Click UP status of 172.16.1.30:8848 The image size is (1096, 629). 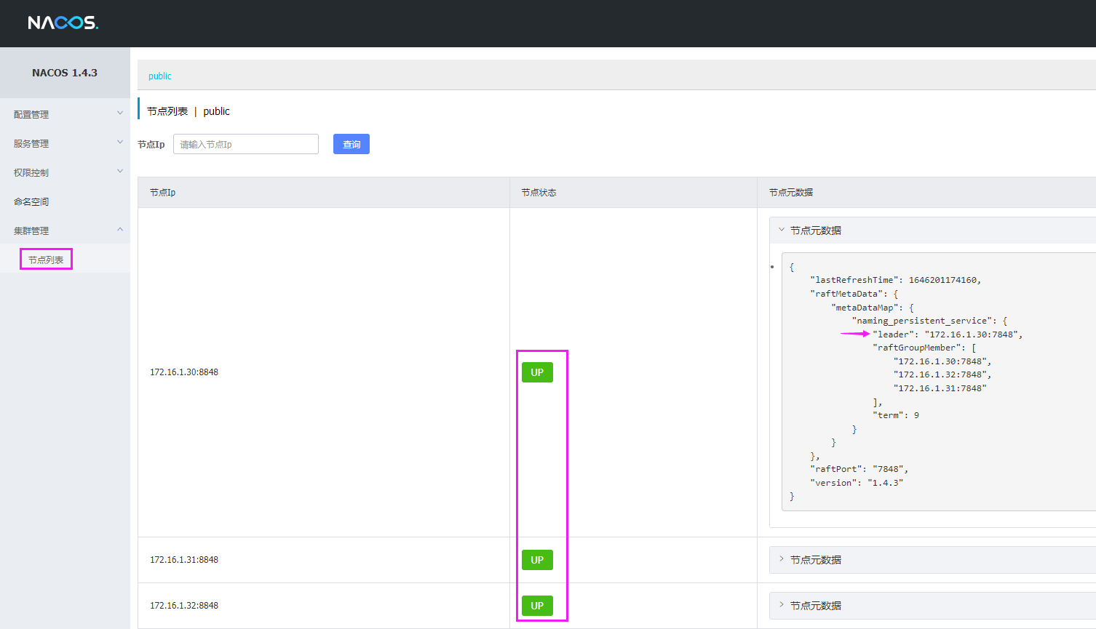pos(537,372)
